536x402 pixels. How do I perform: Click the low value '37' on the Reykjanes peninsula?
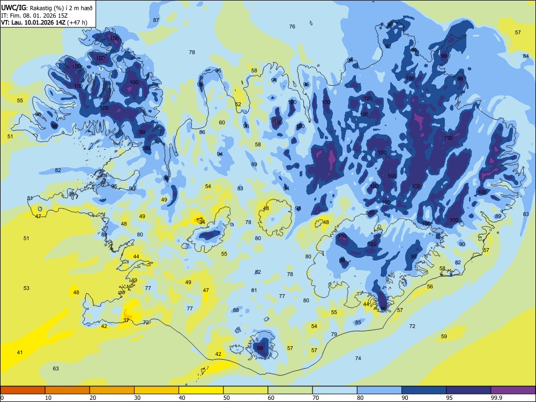[x=126, y=321]
